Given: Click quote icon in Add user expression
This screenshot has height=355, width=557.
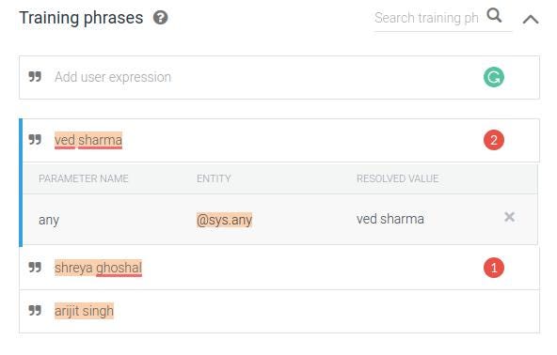Looking at the screenshot, I should pyautogui.click(x=35, y=76).
